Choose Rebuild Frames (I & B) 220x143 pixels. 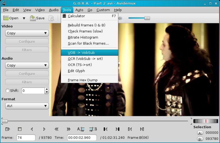(89, 25)
